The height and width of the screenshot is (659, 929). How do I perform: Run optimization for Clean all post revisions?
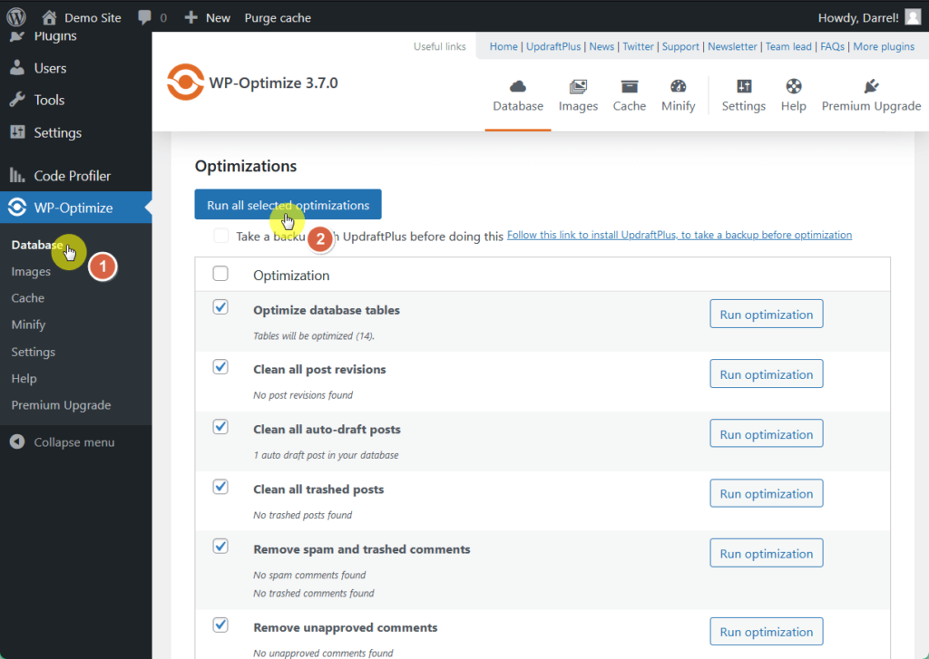click(x=766, y=373)
